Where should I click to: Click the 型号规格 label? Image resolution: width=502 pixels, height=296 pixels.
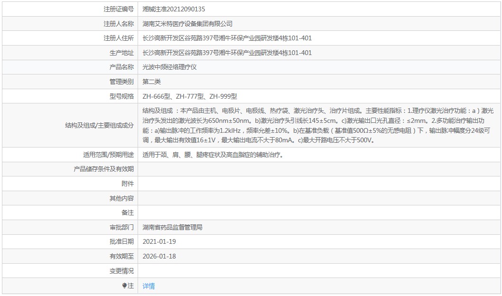pos(121,96)
